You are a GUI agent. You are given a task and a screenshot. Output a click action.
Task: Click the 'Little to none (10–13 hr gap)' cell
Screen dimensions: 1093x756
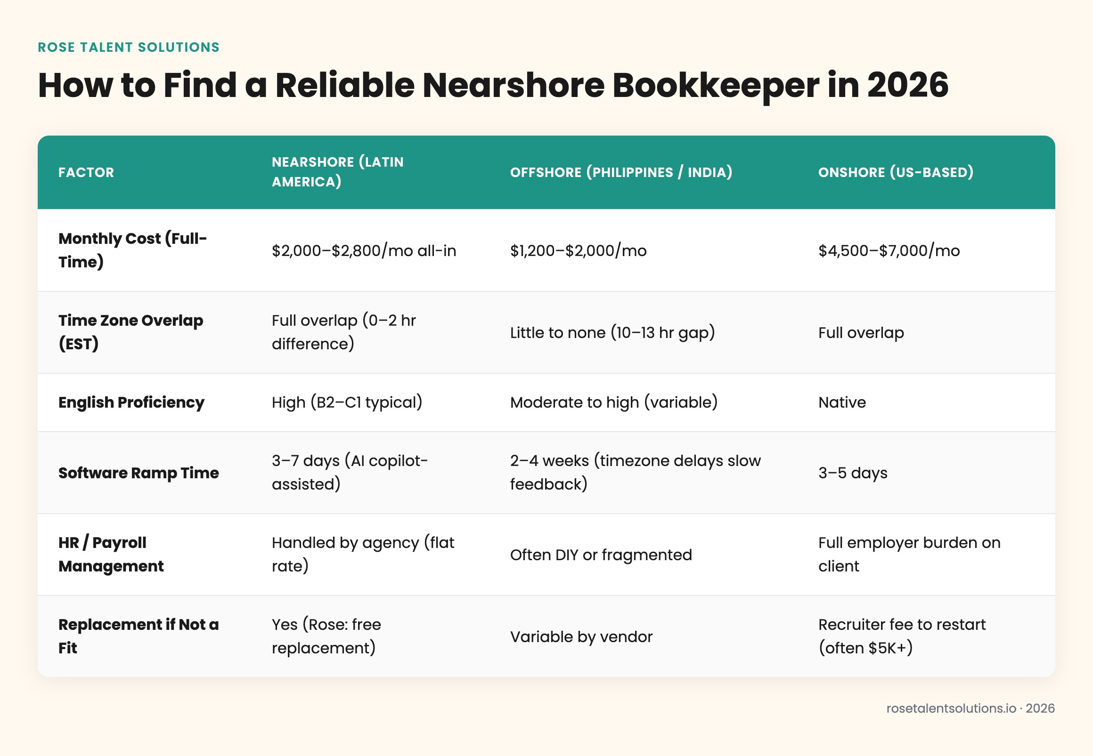[x=612, y=332]
